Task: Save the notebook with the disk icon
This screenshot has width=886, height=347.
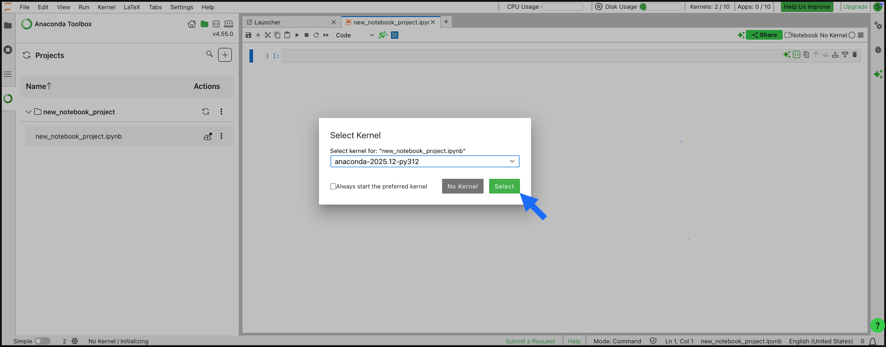Action: coord(248,35)
